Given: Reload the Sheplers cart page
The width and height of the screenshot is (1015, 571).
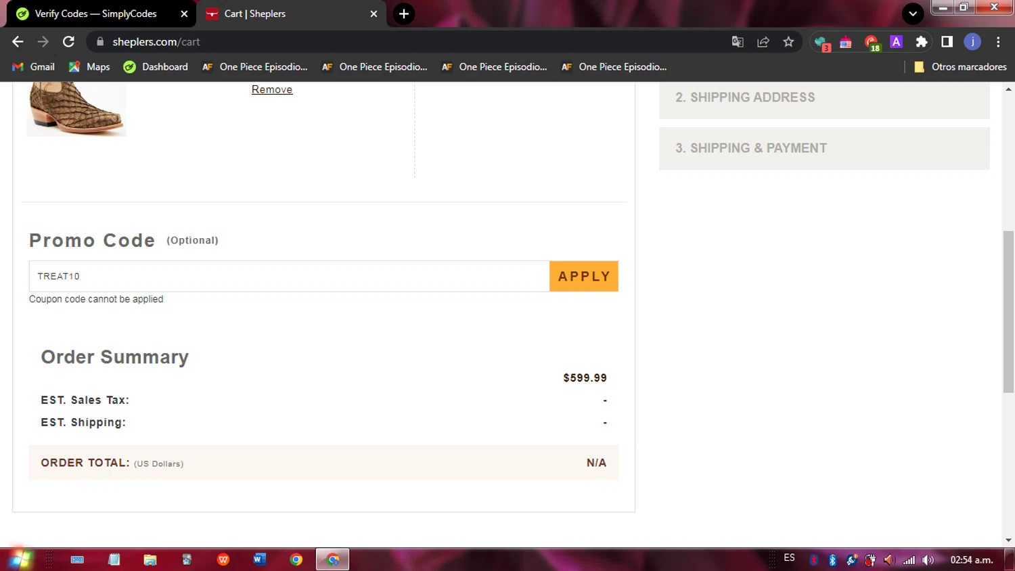Looking at the screenshot, I should click(68, 42).
